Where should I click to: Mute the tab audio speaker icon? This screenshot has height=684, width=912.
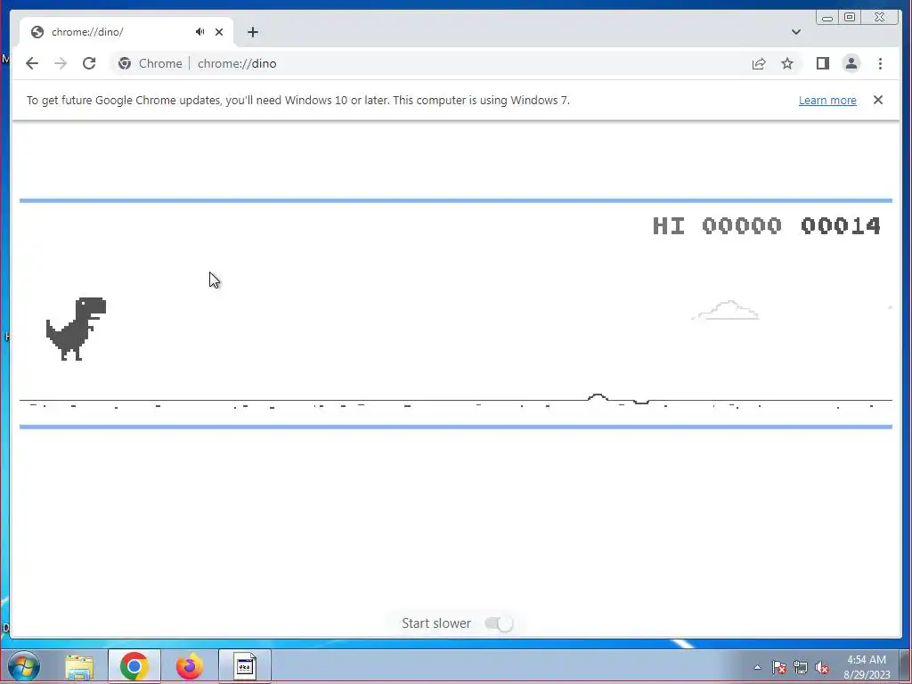pyautogui.click(x=200, y=32)
